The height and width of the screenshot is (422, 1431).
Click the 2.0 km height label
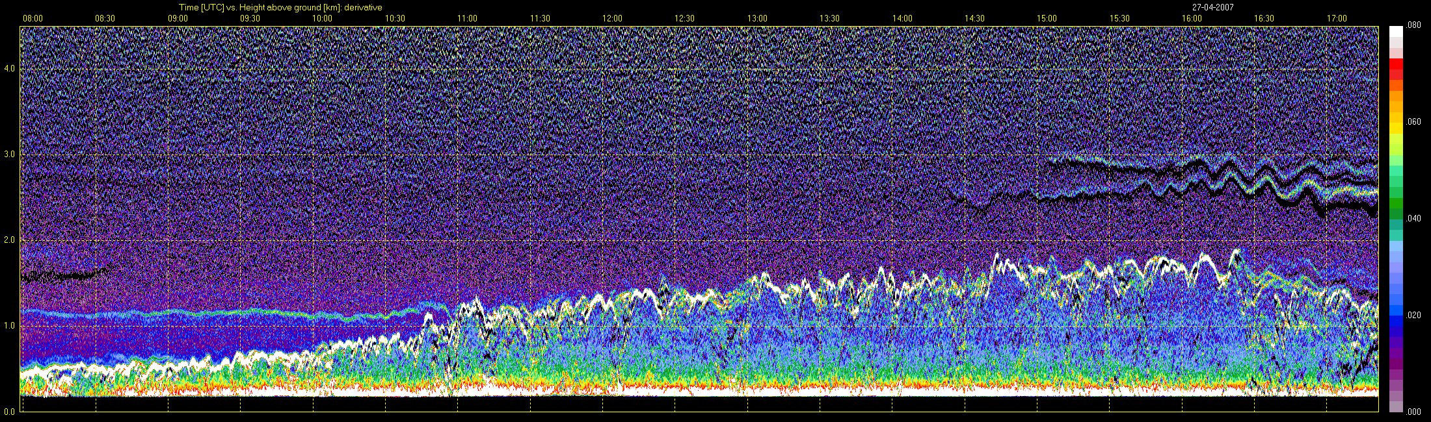(10, 240)
